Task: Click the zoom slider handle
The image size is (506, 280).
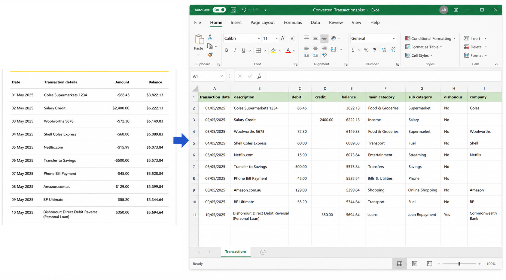Action: click(x=459, y=264)
